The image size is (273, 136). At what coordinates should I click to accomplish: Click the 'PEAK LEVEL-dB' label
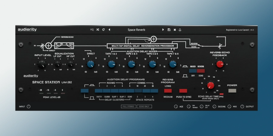52,97
